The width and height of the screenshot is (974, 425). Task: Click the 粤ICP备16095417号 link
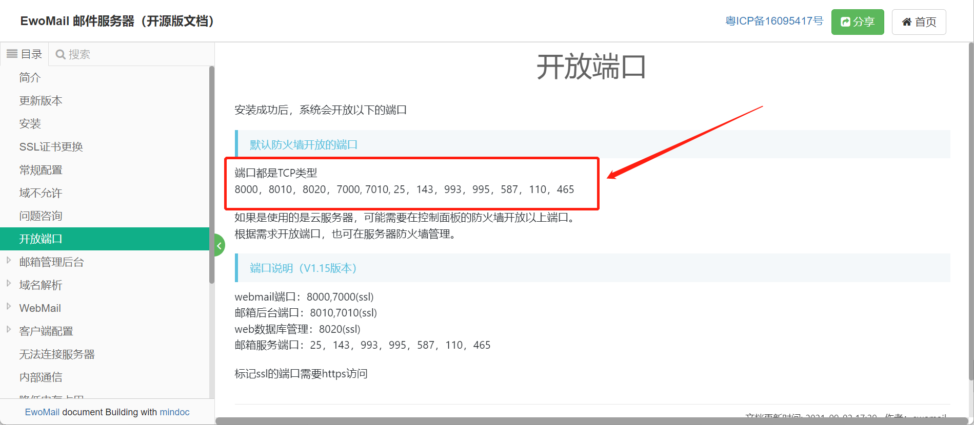(x=774, y=21)
